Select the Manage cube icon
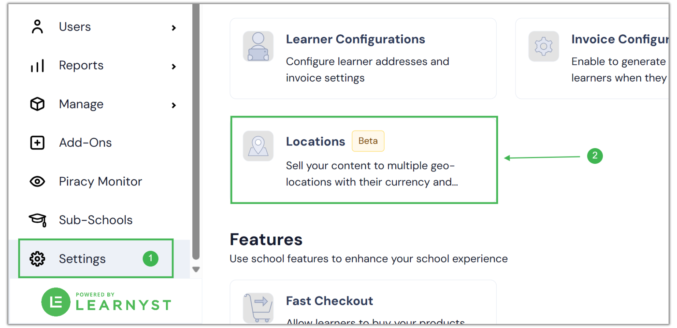The height and width of the screenshot is (328, 677). coord(37,104)
